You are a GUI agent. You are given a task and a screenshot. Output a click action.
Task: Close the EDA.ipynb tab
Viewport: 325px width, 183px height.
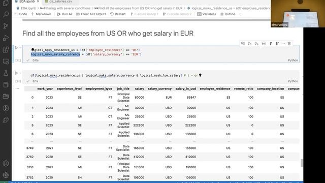(x=38, y=2)
